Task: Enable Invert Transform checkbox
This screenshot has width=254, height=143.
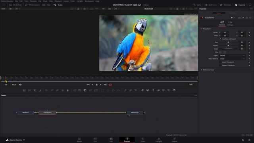Action: click(x=220, y=62)
